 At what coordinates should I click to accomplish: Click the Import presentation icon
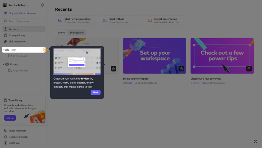[x=150, y=20]
